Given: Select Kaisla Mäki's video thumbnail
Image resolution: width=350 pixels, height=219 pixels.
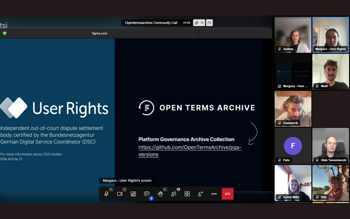Looking at the screenshot, I should tap(293, 183).
